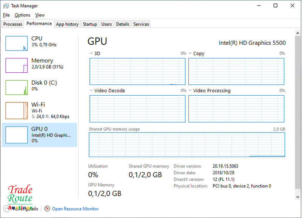The height and width of the screenshot is (218, 302).
Task: Select the Memory usage mini graph
Action: click(17, 66)
